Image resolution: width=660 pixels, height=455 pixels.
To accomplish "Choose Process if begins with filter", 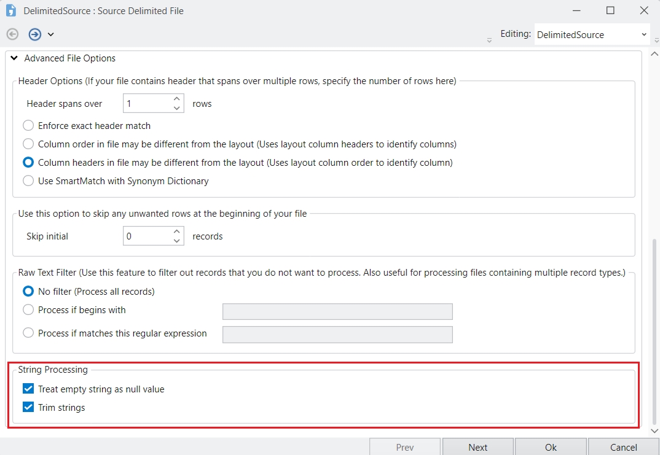I will [x=28, y=310].
